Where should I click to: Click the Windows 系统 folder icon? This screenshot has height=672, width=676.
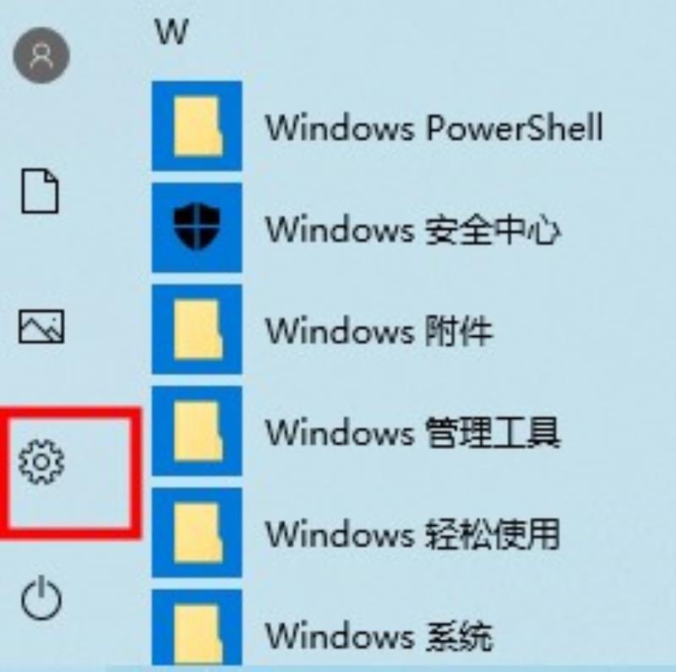(x=197, y=627)
